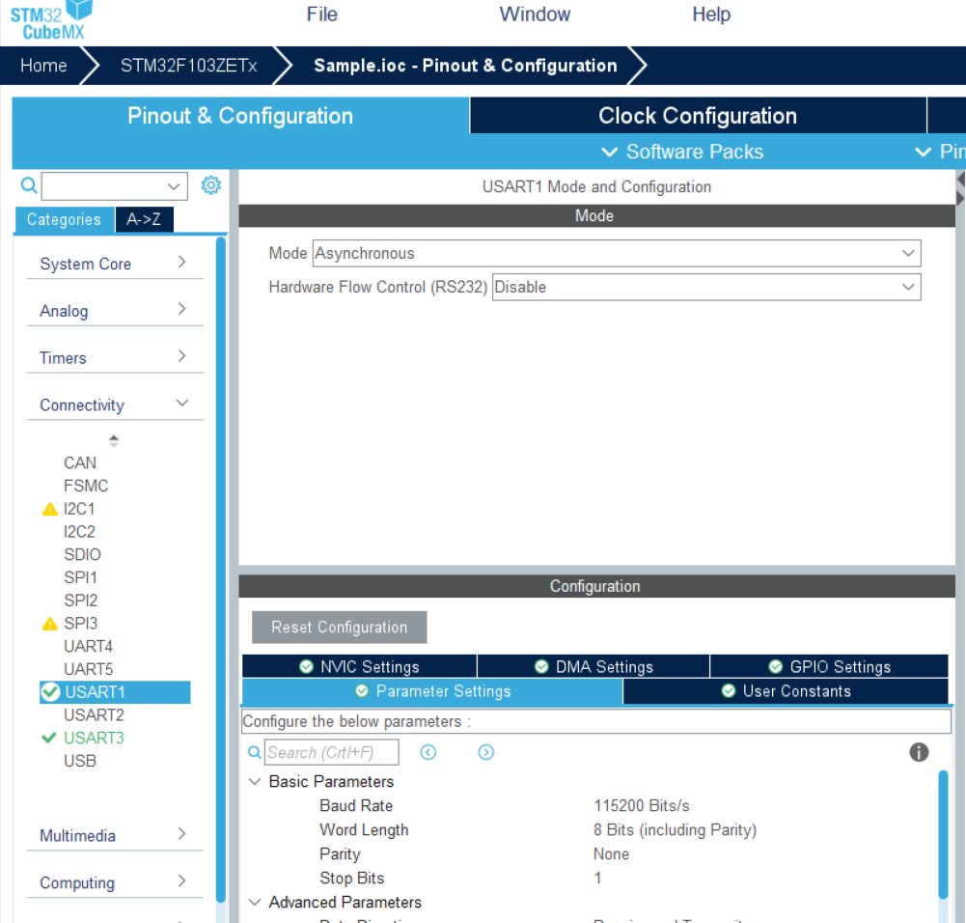Expand the Multimedia category

pyautogui.click(x=115, y=835)
